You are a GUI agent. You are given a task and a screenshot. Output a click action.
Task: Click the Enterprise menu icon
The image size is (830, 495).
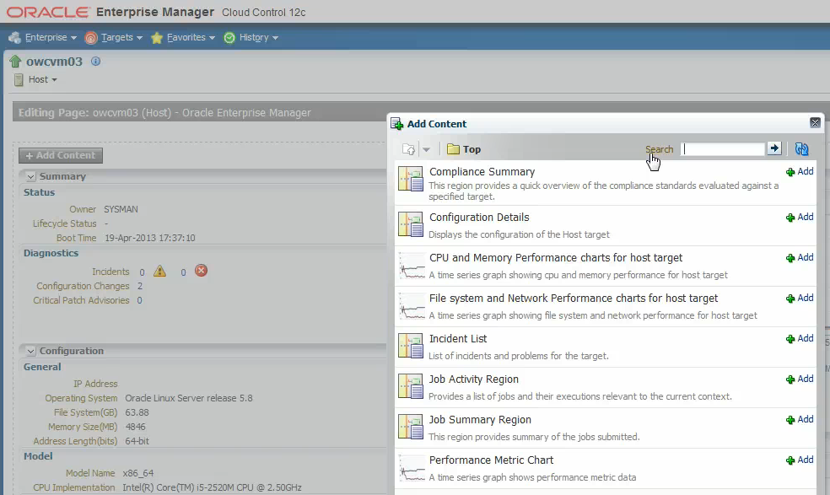coord(15,38)
